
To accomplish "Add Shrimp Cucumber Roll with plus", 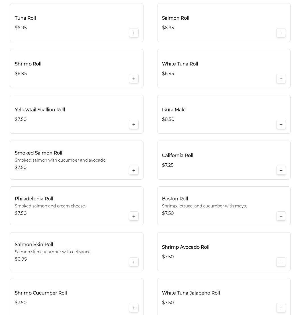I will coord(134,308).
